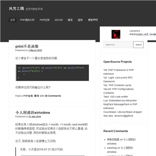This screenshot has height=156, width=156.
Task: Open Yac: PHP Contents cache link
Action: [117, 85]
